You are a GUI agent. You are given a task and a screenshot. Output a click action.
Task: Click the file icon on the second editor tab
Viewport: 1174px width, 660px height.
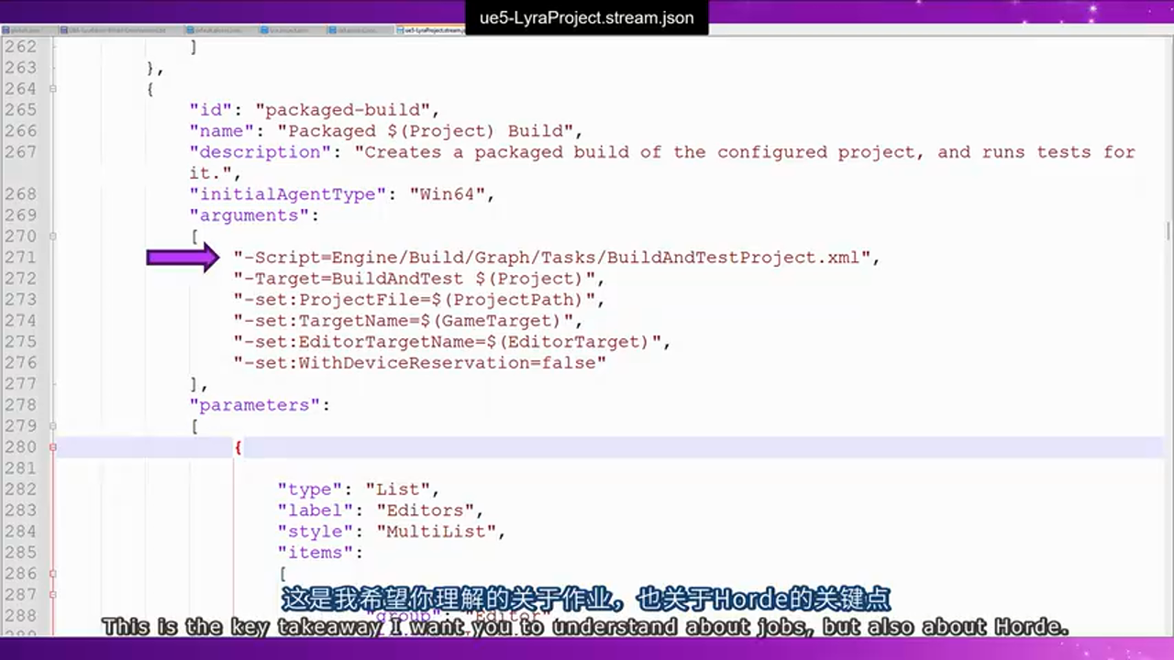[x=64, y=29]
